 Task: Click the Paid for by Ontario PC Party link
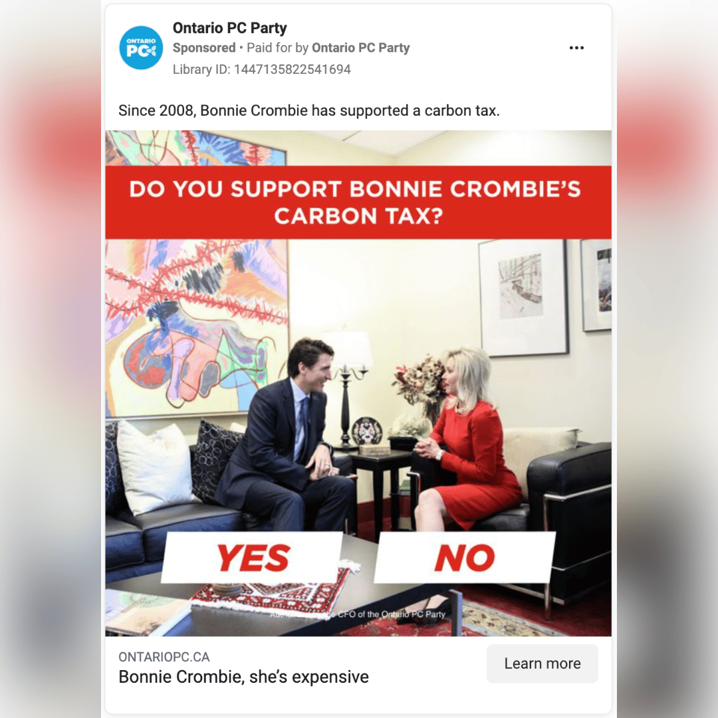coord(328,48)
